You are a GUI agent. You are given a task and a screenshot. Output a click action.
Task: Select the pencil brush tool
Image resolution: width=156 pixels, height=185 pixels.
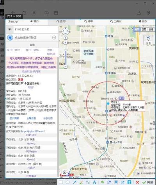point(81,182)
